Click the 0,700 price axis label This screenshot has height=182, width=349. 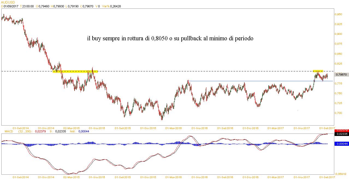pyautogui.click(x=339, y=113)
